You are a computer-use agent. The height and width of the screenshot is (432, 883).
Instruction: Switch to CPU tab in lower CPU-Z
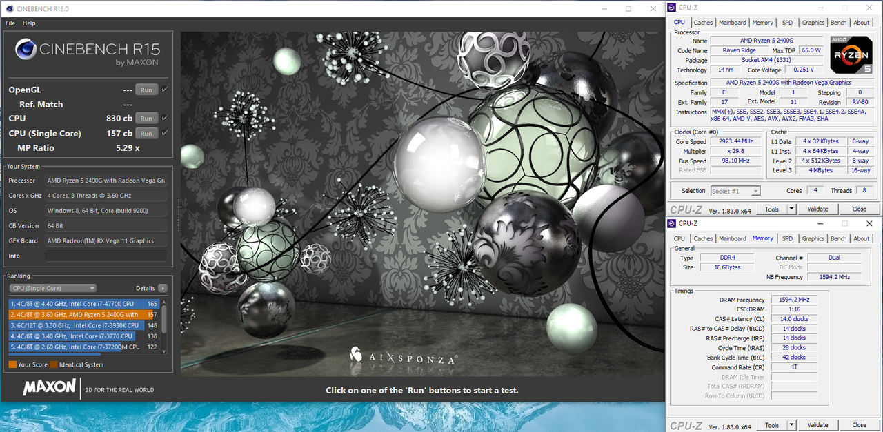coord(679,239)
